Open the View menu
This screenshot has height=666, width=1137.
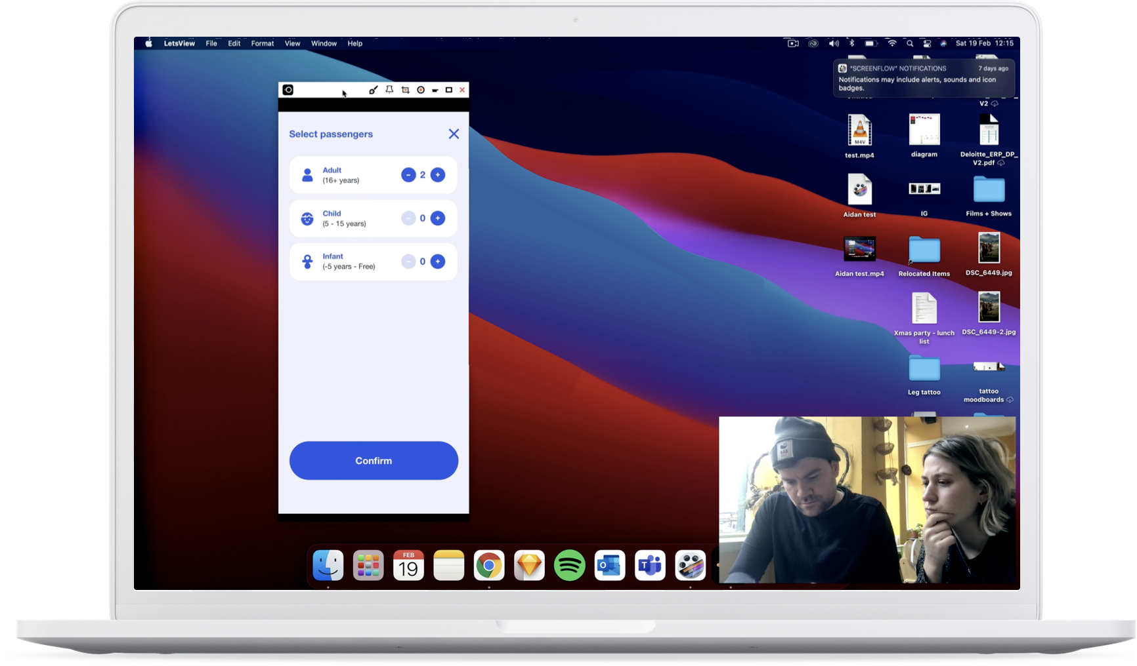point(292,43)
